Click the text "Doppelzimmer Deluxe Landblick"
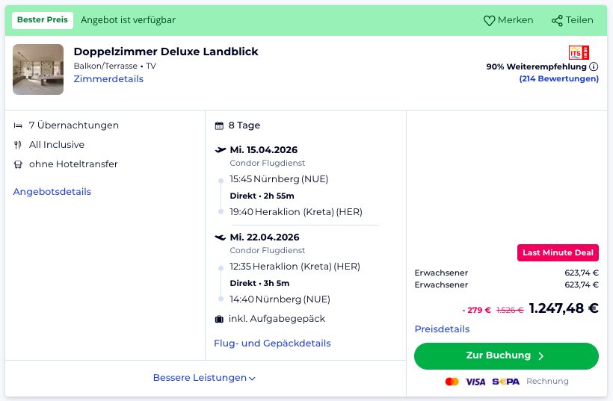Viewport: 613px width, 401px height. [166, 52]
